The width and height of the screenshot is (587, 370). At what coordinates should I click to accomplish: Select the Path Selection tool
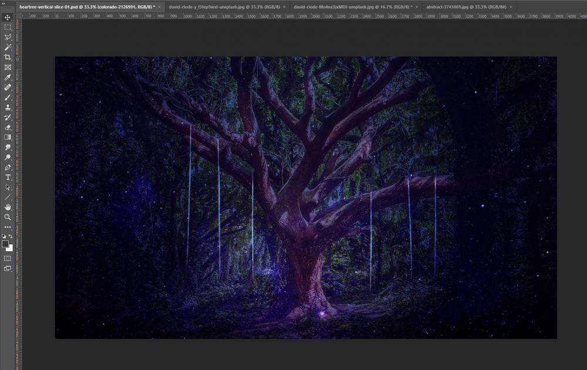pos(8,187)
